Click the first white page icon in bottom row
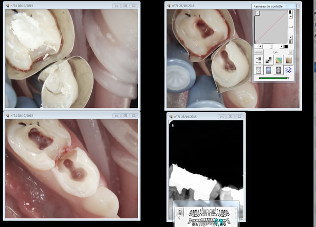 259,70
